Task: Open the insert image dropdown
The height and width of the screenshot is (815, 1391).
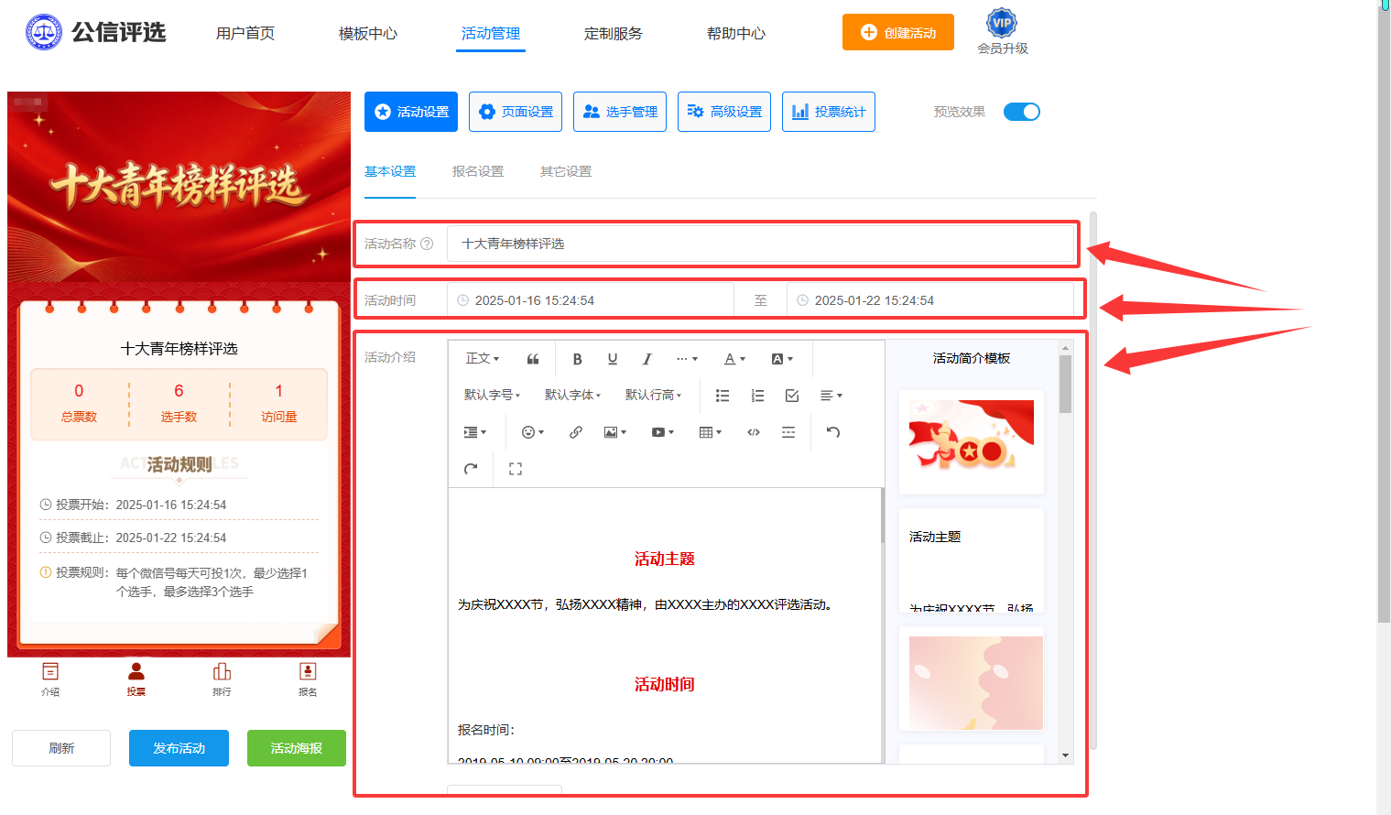Action: tap(615, 432)
